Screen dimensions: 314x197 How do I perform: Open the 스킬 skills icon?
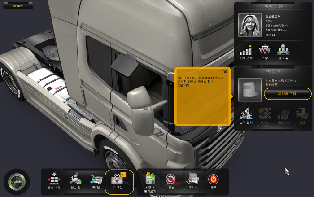[x=265, y=52]
